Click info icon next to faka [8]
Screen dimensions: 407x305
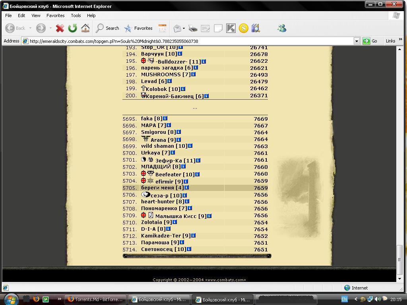165,118
